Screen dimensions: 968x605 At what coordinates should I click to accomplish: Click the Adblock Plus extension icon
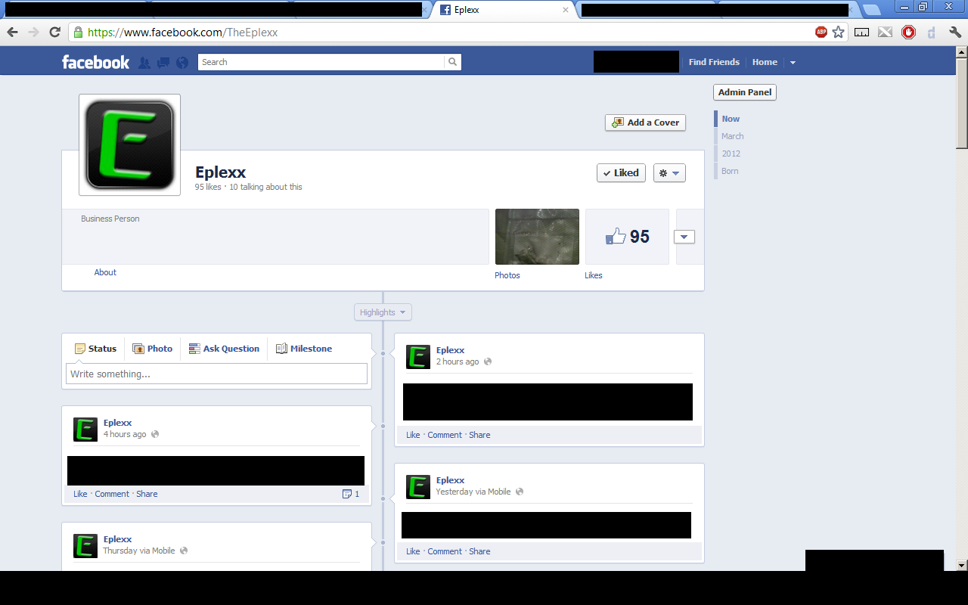[821, 32]
